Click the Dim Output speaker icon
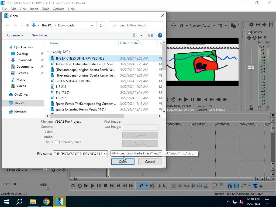Viewport: 276px width, 207px height. pos(264,25)
